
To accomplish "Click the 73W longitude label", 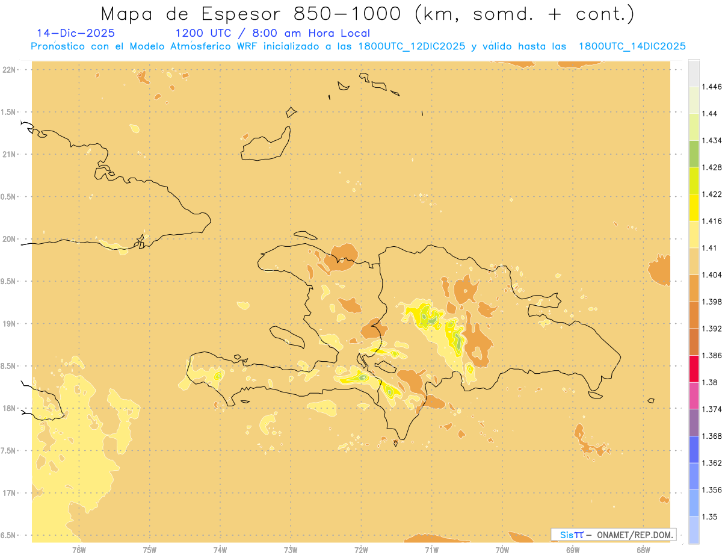I will click(291, 550).
